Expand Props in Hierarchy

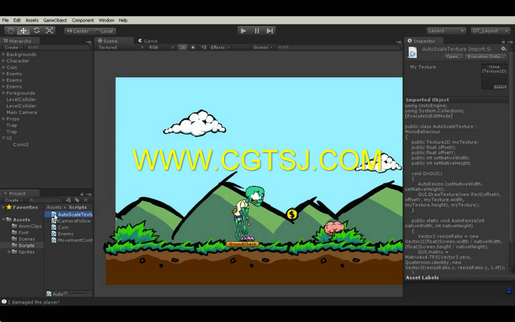(4, 118)
